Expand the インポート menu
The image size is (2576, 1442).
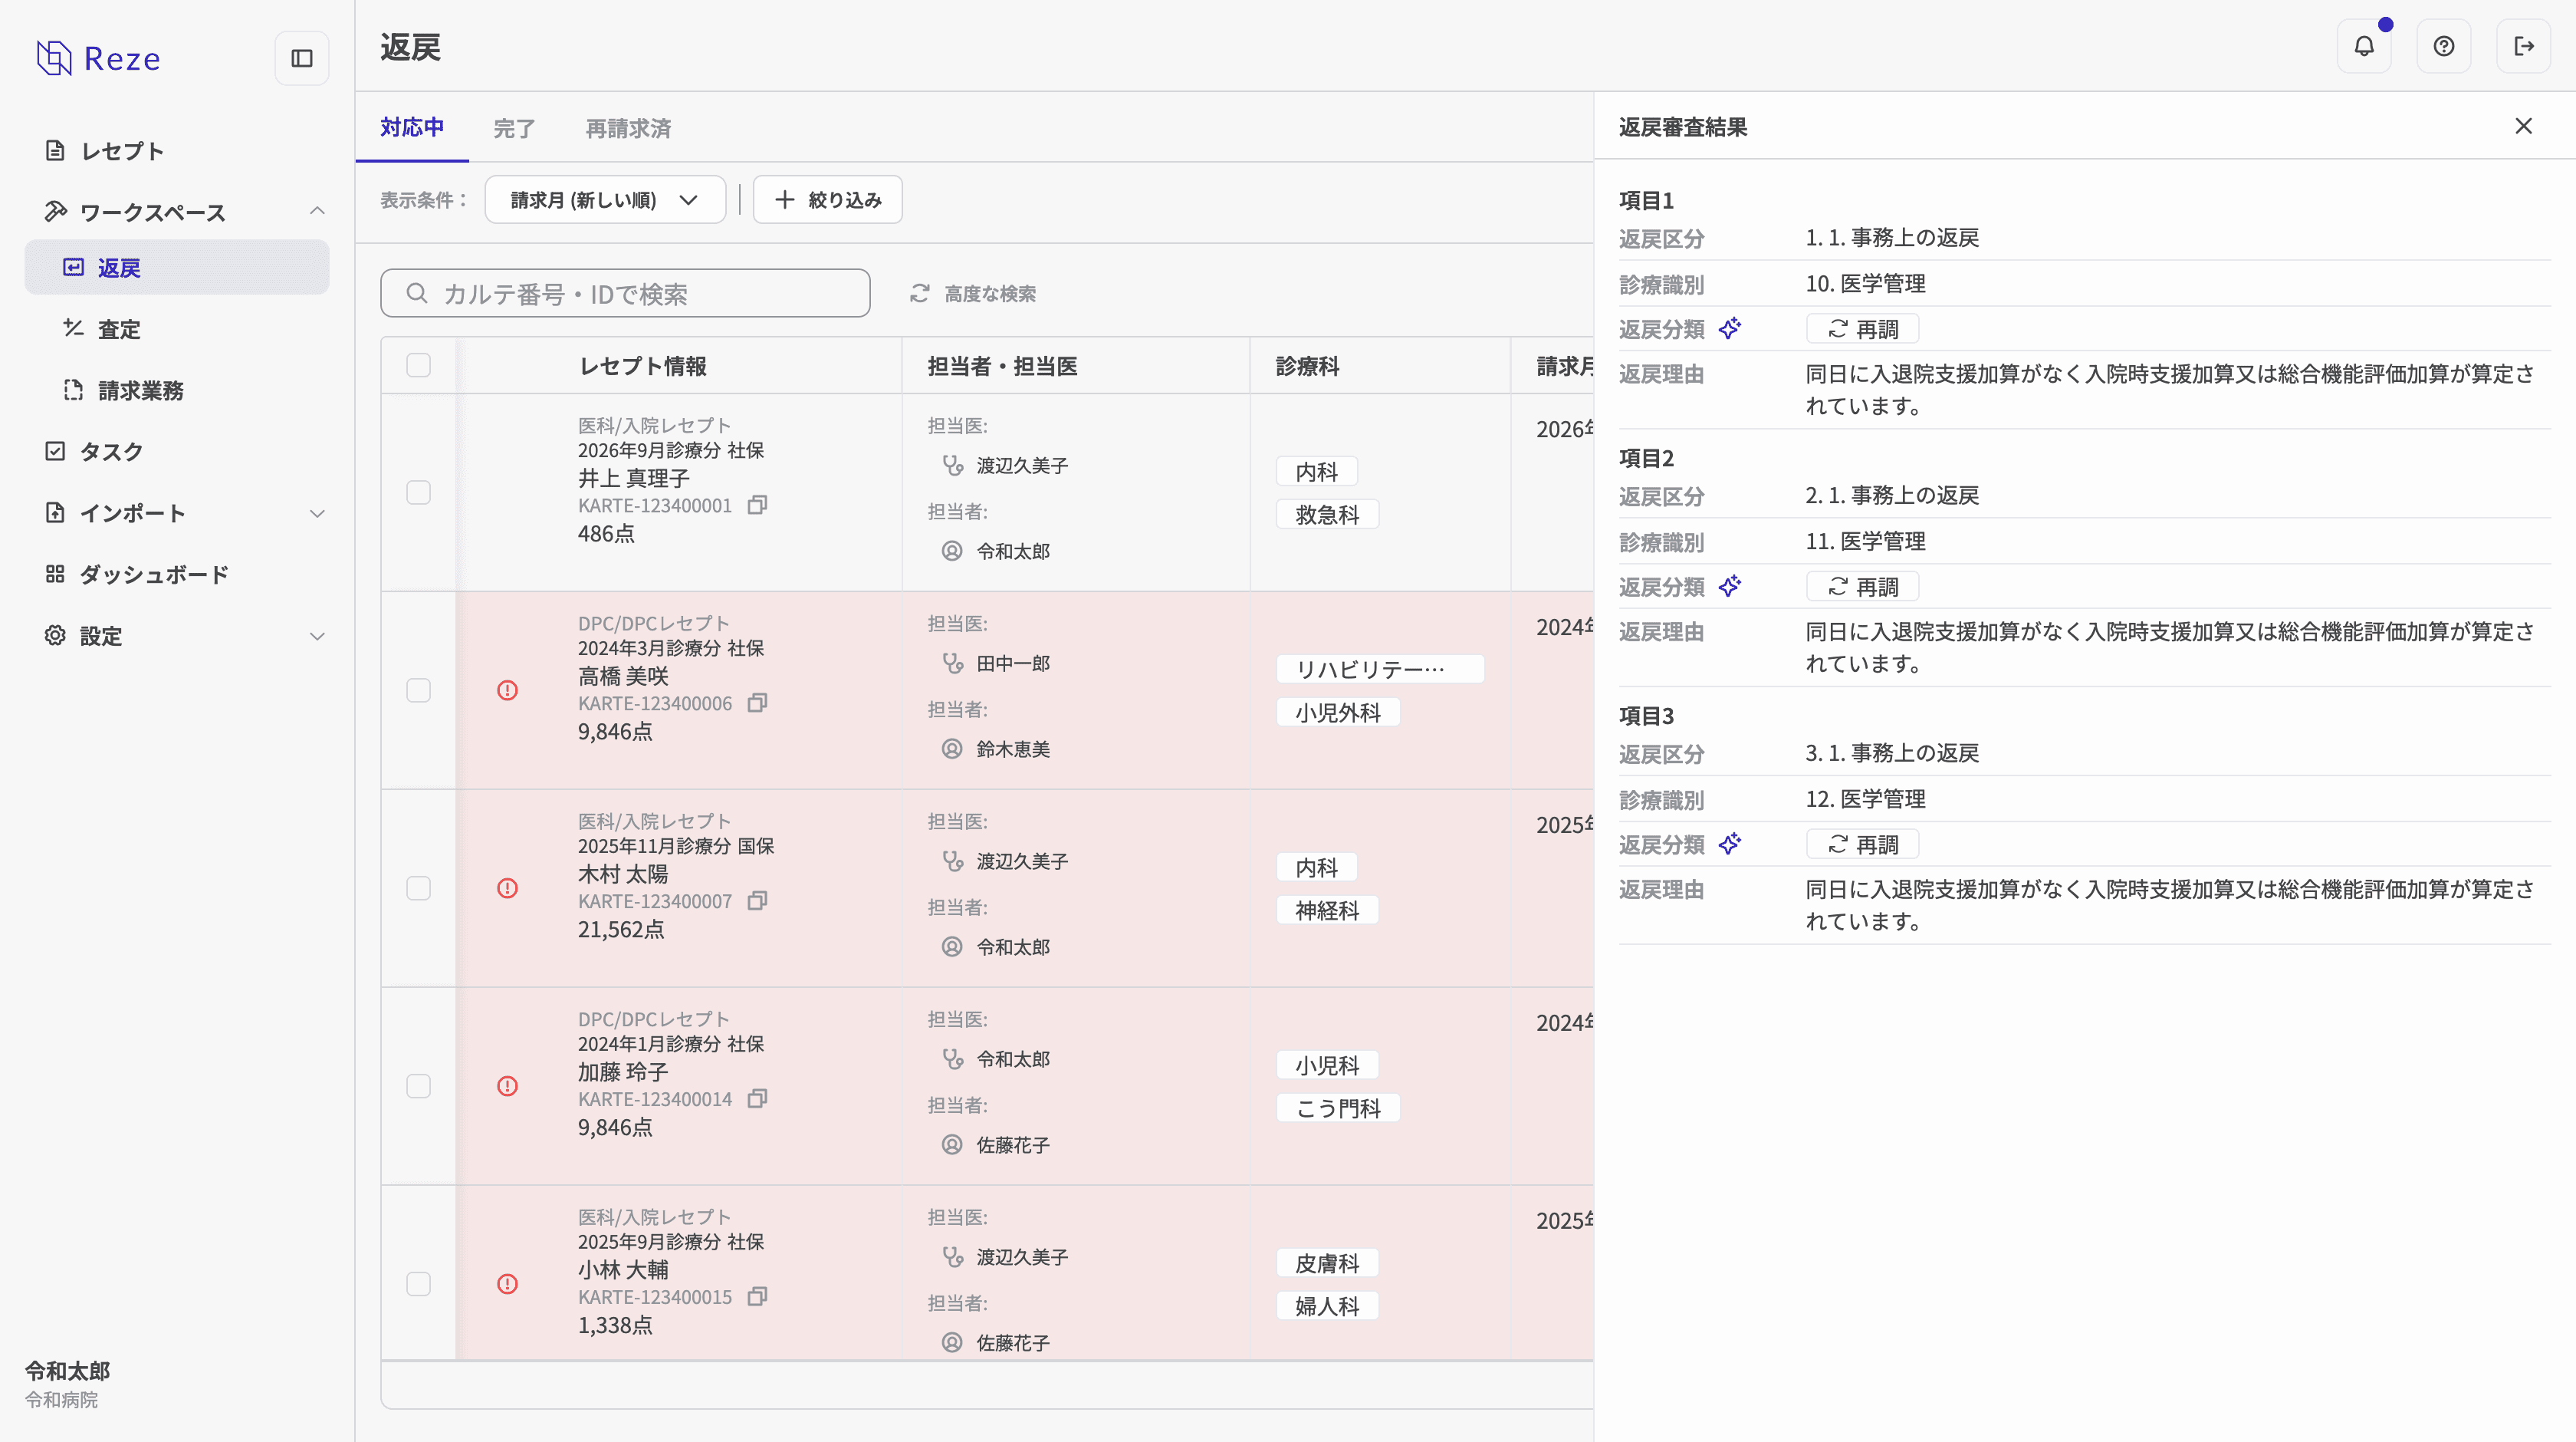(x=317, y=513)
